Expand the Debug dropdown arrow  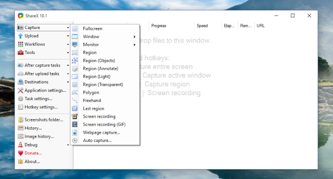(x=68, y=145)
